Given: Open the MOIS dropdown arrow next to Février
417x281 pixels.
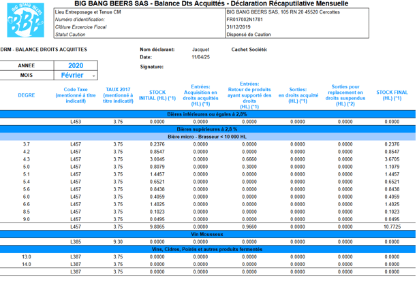Looking at the screenshot, I should click(x=93, y=76).
